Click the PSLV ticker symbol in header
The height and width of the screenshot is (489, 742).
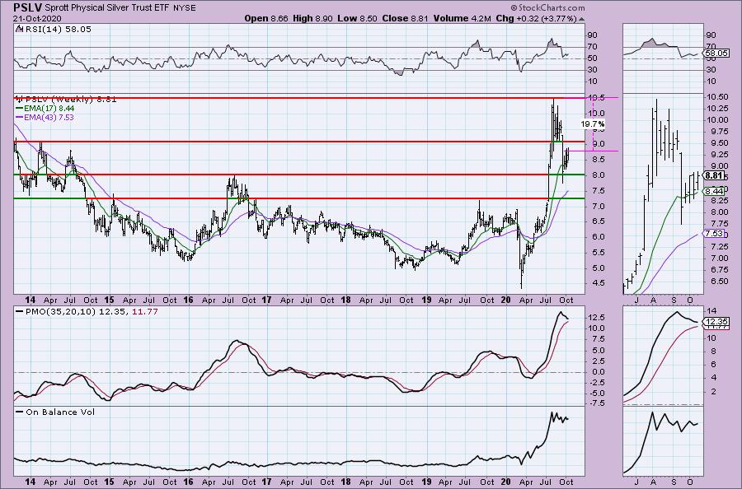tap(28, 7)
